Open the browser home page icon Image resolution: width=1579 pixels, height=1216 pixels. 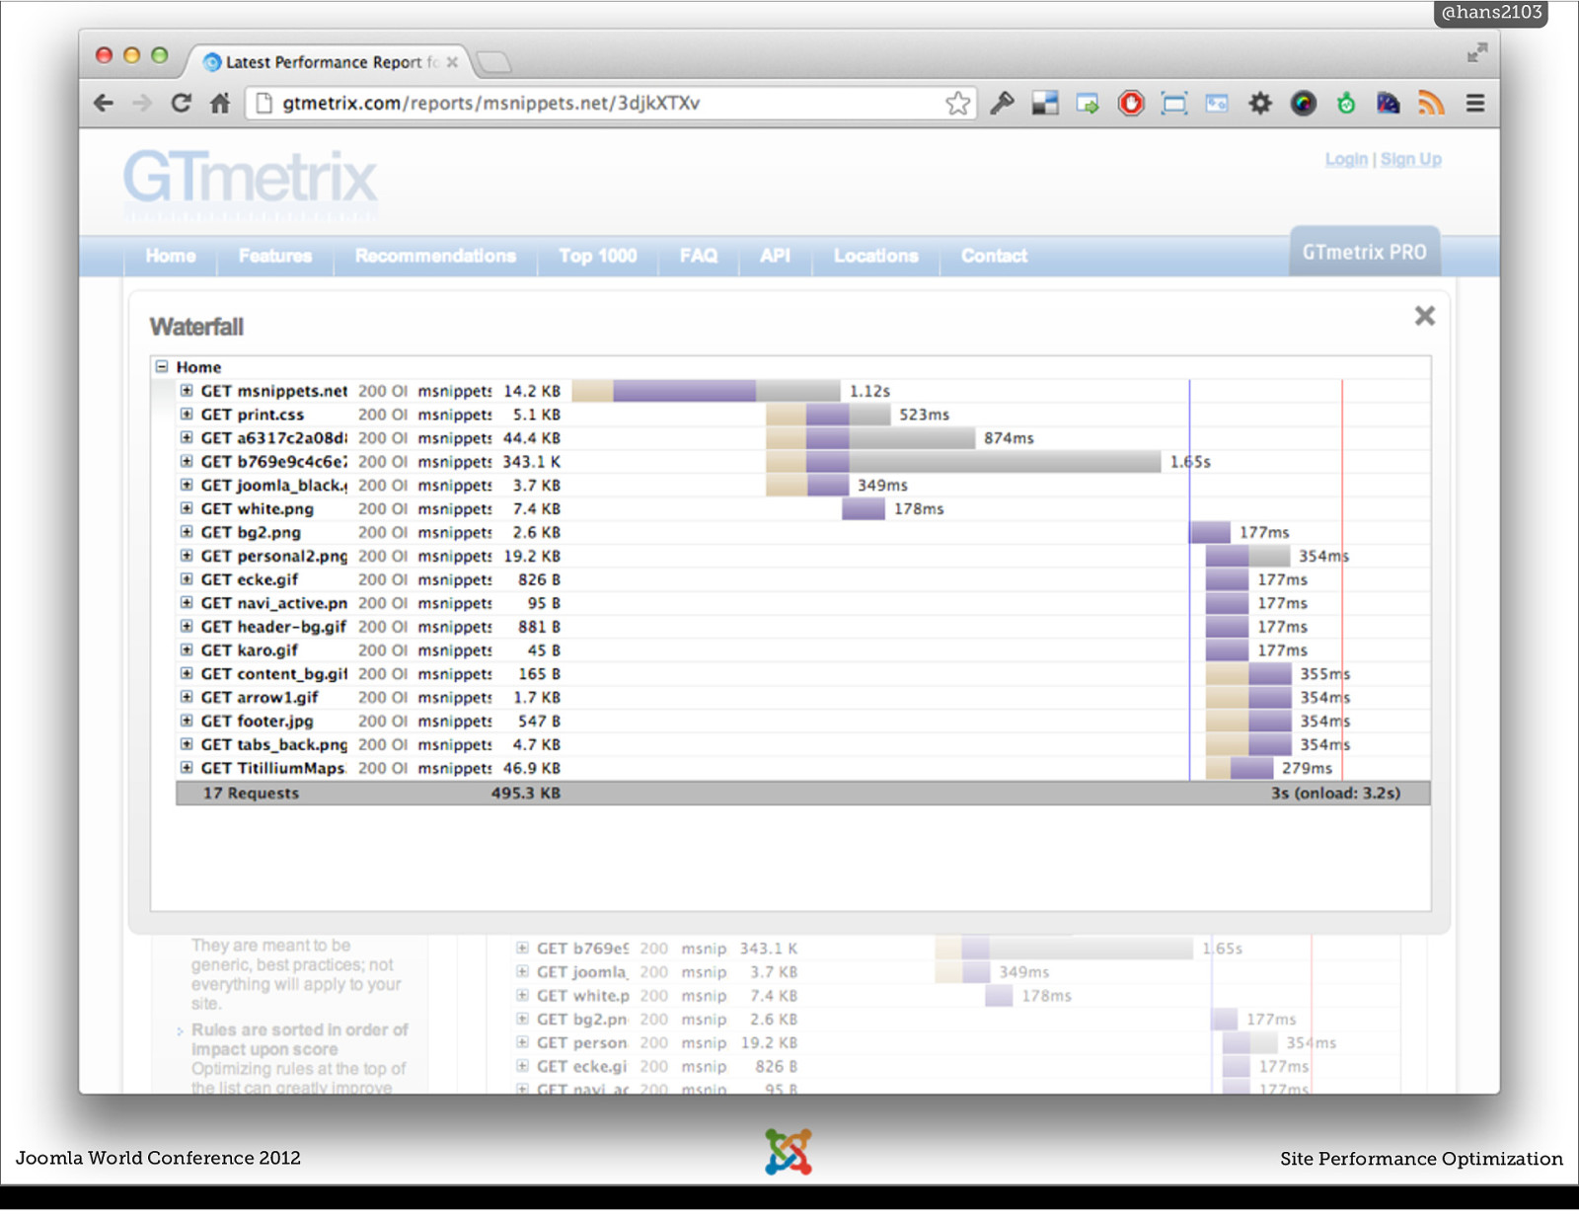pyautogui.click(x=220, y=103)
